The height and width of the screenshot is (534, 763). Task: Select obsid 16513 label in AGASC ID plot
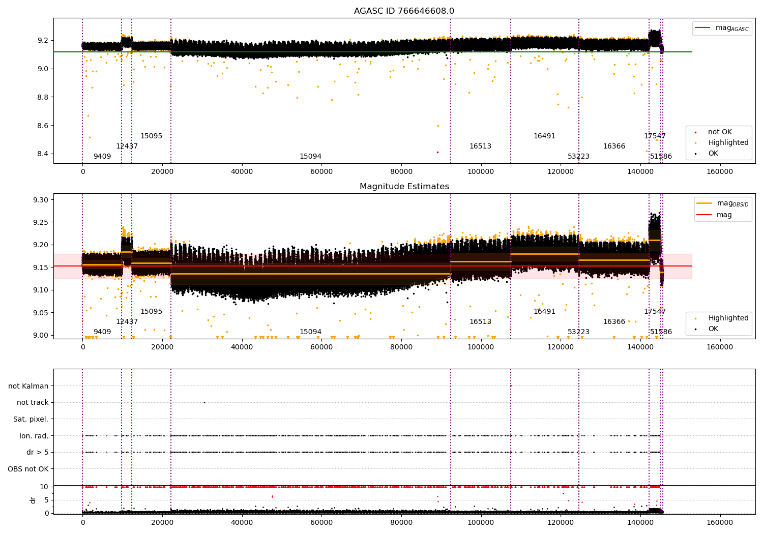(480, 146)
